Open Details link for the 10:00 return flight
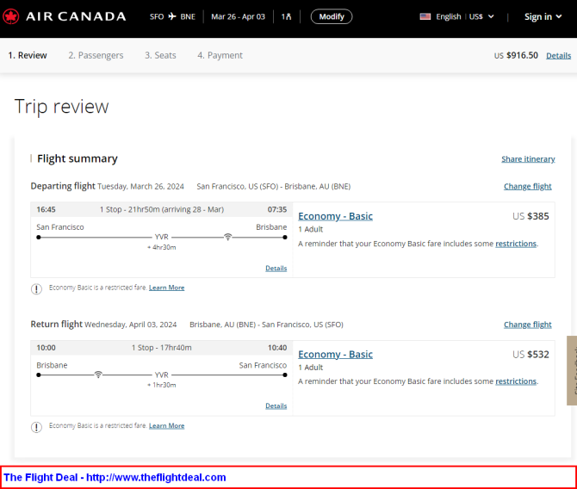577x489 pixels. tap(276, 405)
